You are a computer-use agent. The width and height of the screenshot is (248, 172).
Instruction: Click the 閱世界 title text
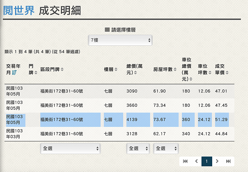(x=19, y=11)
